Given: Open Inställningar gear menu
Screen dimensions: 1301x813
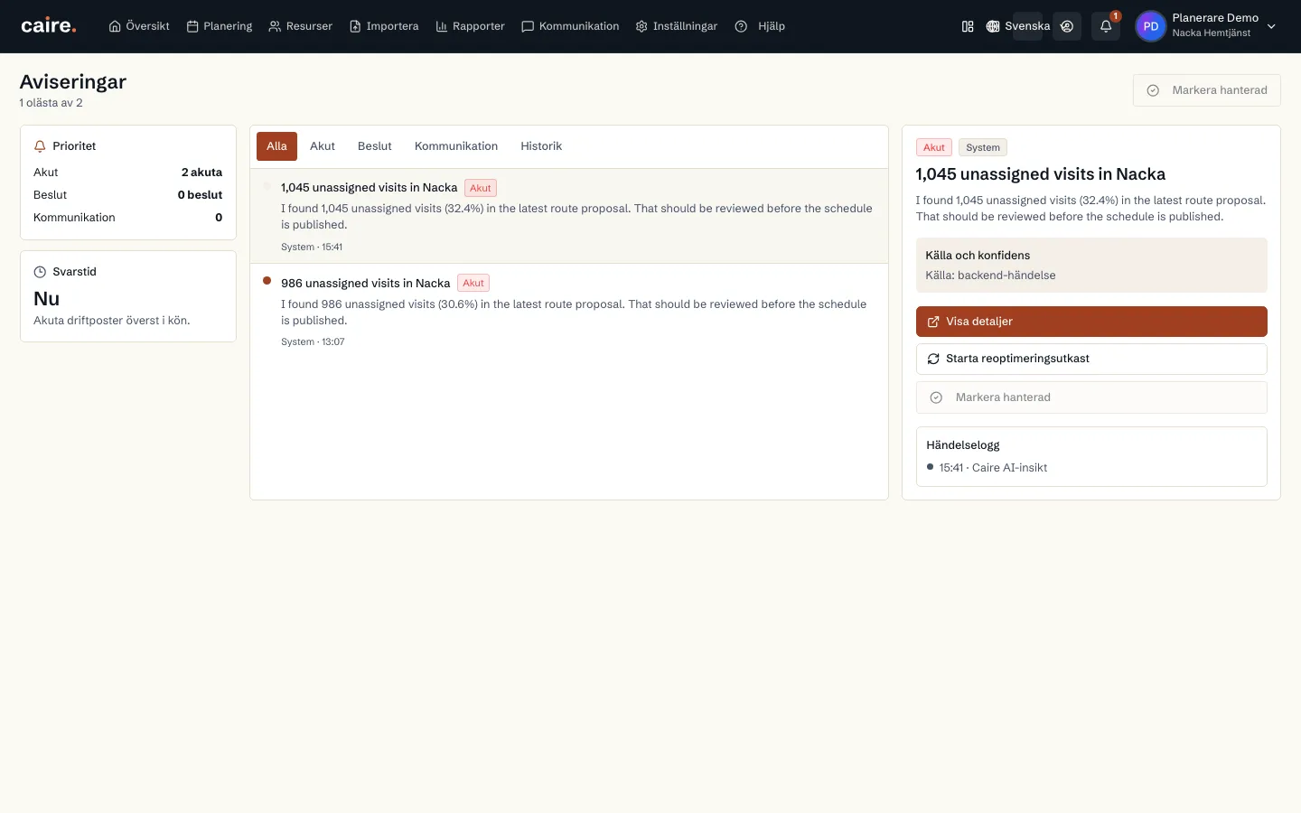Looking at the screenshot, I should click(x=677, y=26).
